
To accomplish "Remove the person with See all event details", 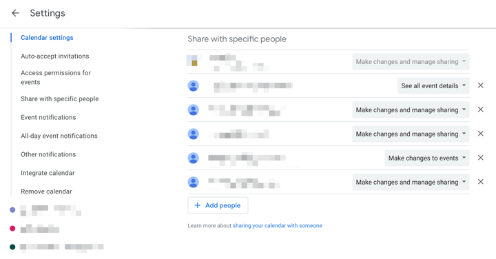I will tap(481, 85).
